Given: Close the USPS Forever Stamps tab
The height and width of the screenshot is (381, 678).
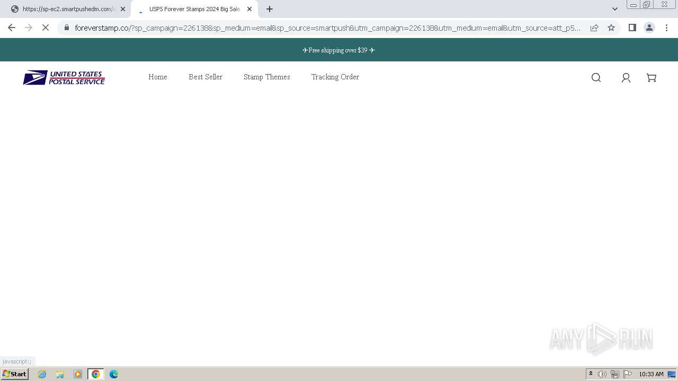Looking at the screenshot, I should tap(249, 9).
